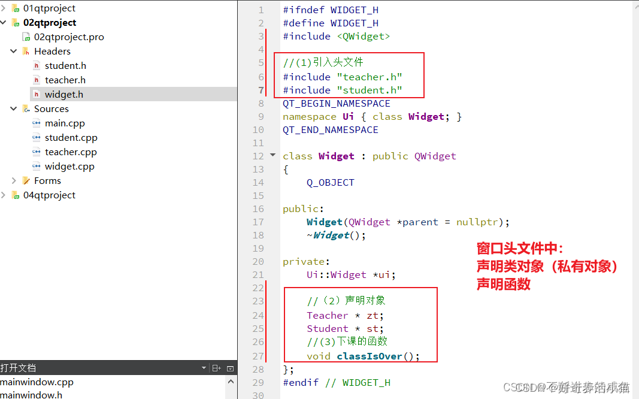Collapse the Widget class code fold
639x399 pixels.
click(x=273, y=155)
